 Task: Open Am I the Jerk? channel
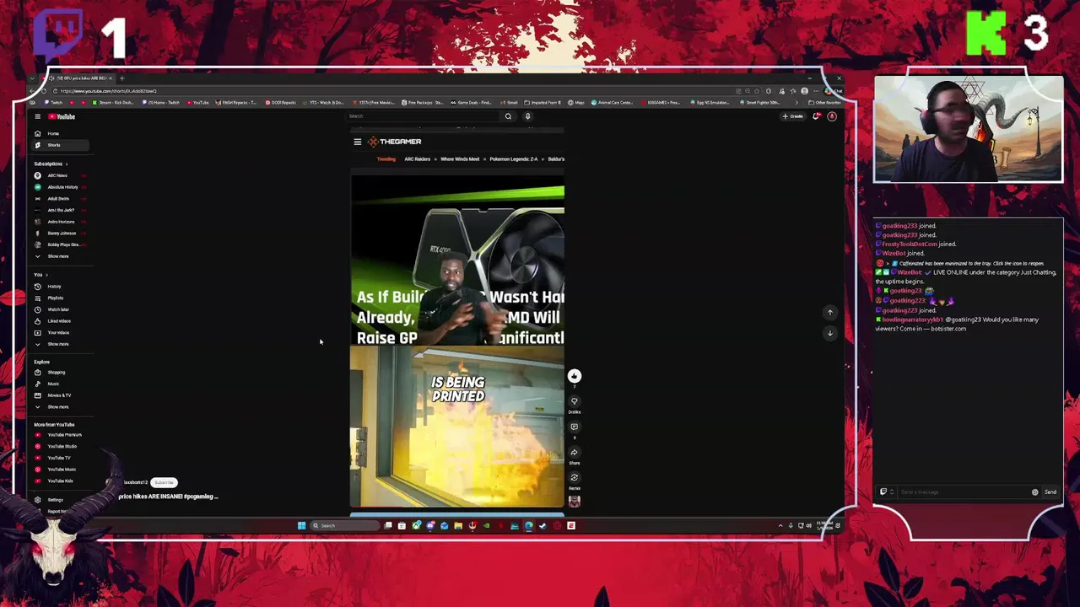coord(60,210)
